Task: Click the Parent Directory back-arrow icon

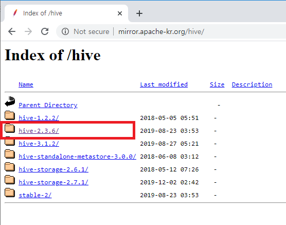Action: (10, 101)
